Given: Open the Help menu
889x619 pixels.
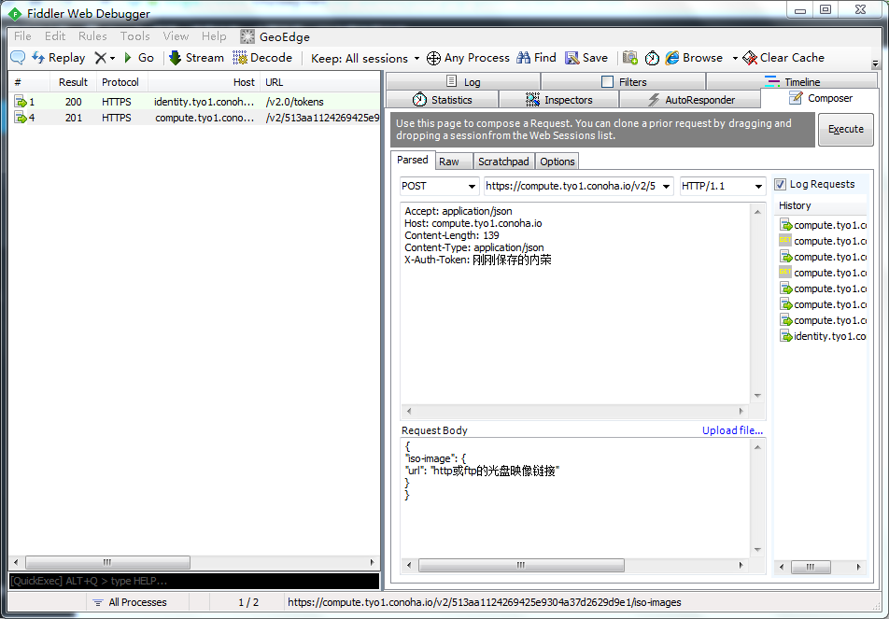Looking at the screenshot, I should 214,36.
